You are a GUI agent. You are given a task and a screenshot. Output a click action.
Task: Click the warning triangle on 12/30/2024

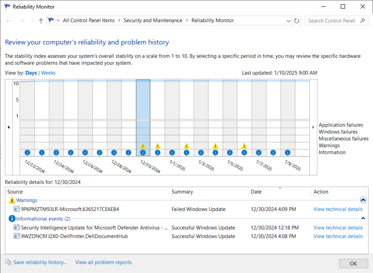tap(143, 146)
